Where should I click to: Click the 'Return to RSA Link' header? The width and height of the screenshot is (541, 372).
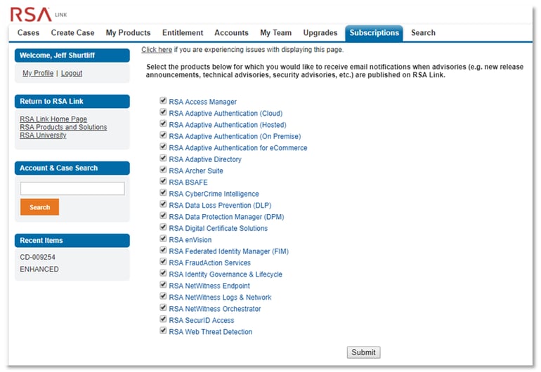click(72, 101)
